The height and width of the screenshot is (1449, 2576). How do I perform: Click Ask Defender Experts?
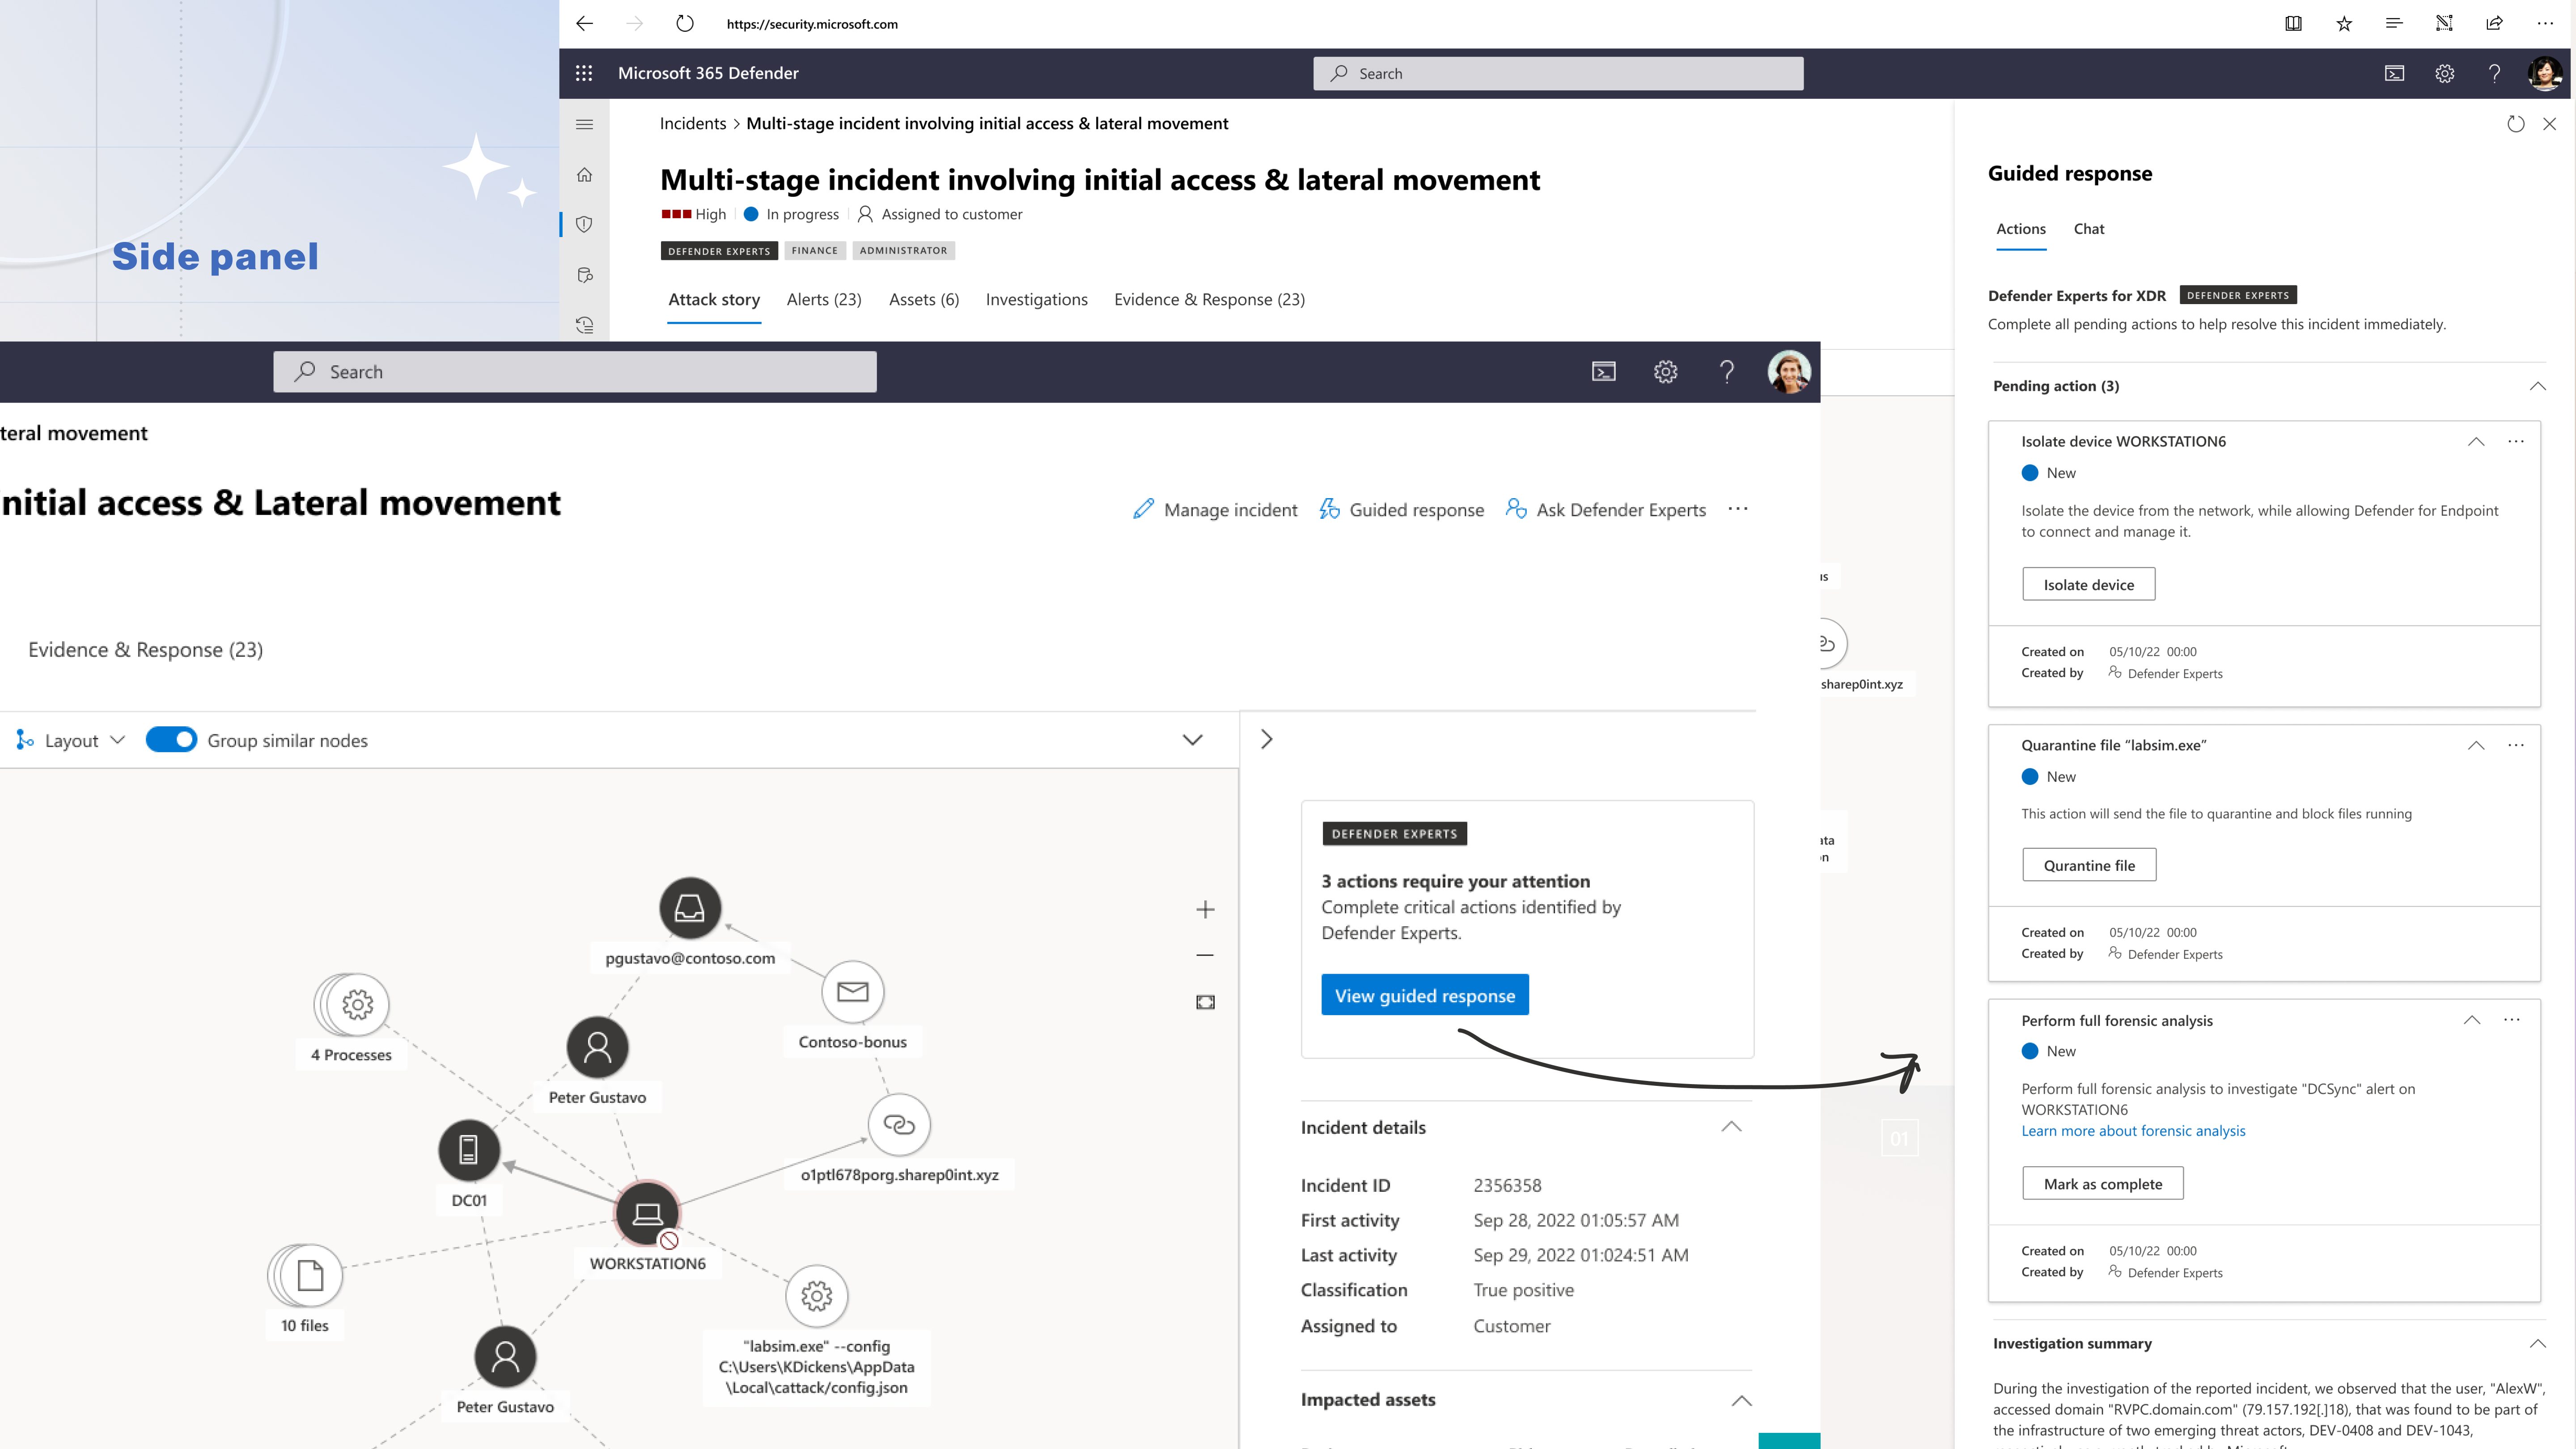(x=1605, y=510)
